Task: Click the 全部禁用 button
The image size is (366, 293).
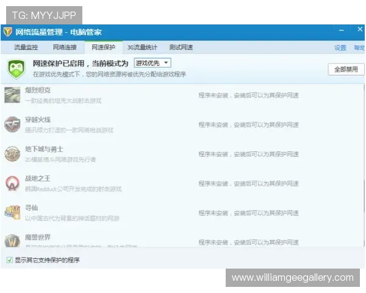Action: click(x=346, y=70)
